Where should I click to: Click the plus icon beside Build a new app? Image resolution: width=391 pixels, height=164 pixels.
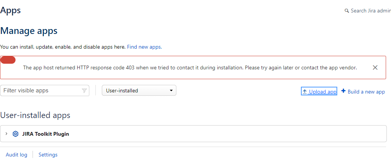coord(343,91)
